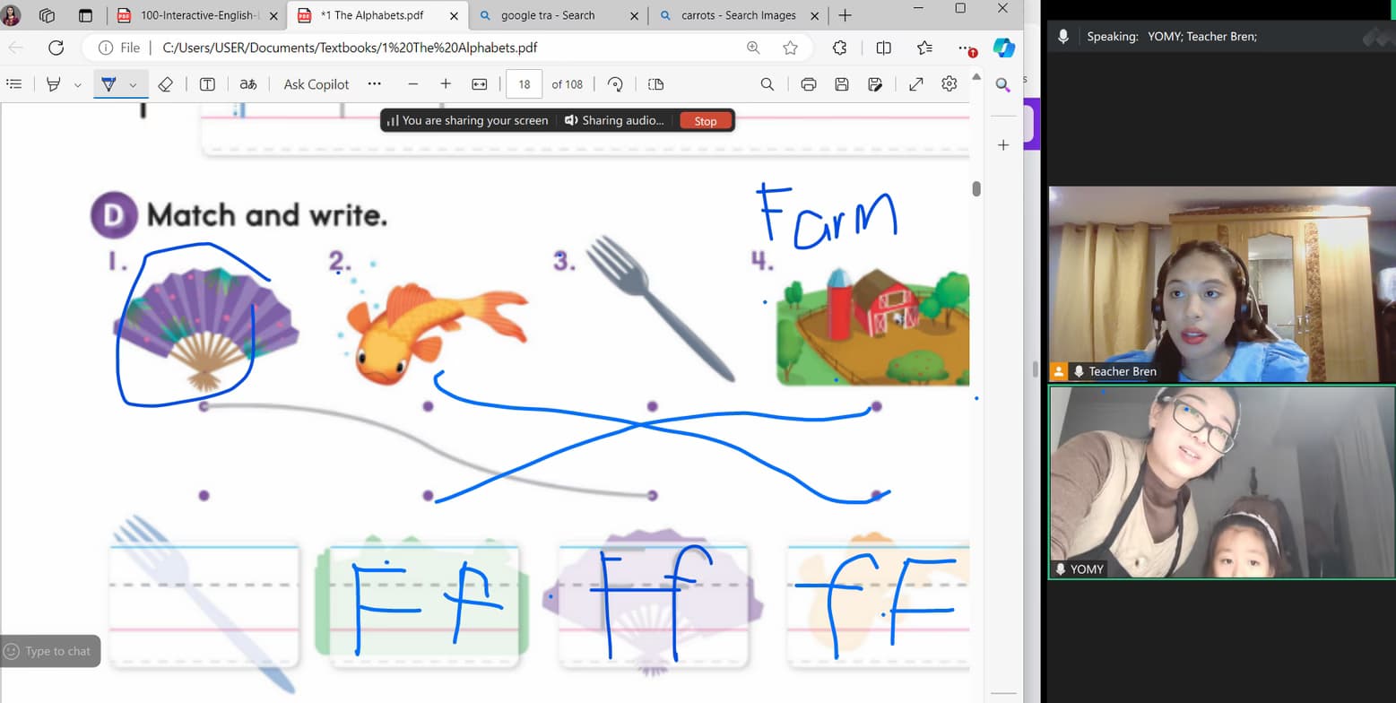Image resolution: width=1396 pixels, height=703 pixels.
Task: Click the Rotate page icon
Action: [615, 84]
